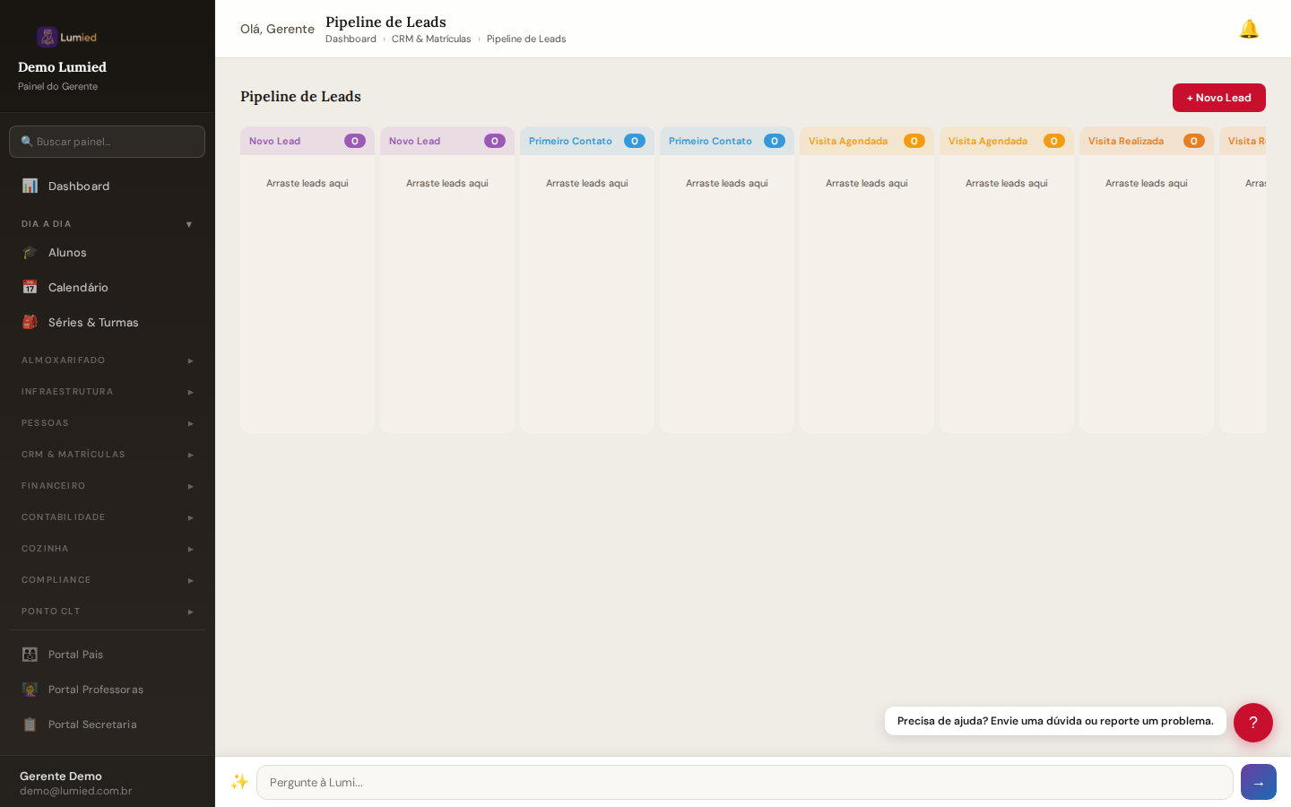
Task: Open Portal Professoras link
Action: pos(95,690)
